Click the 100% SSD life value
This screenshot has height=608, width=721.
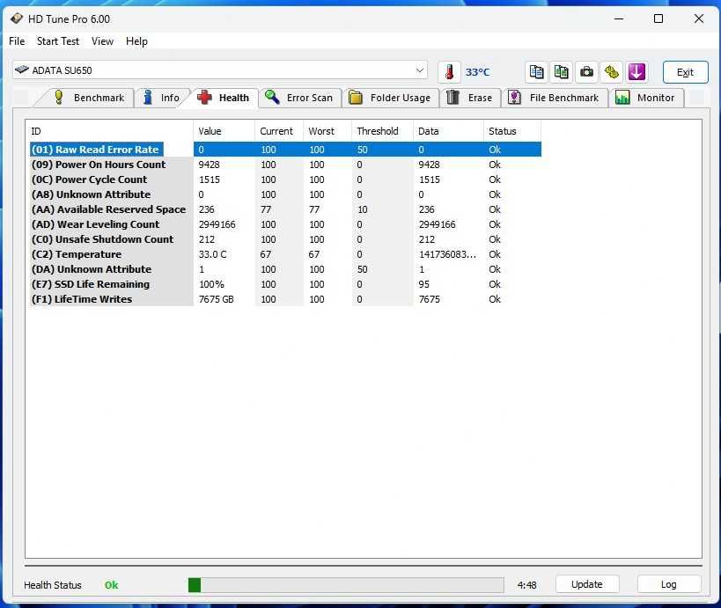[211, 284]
